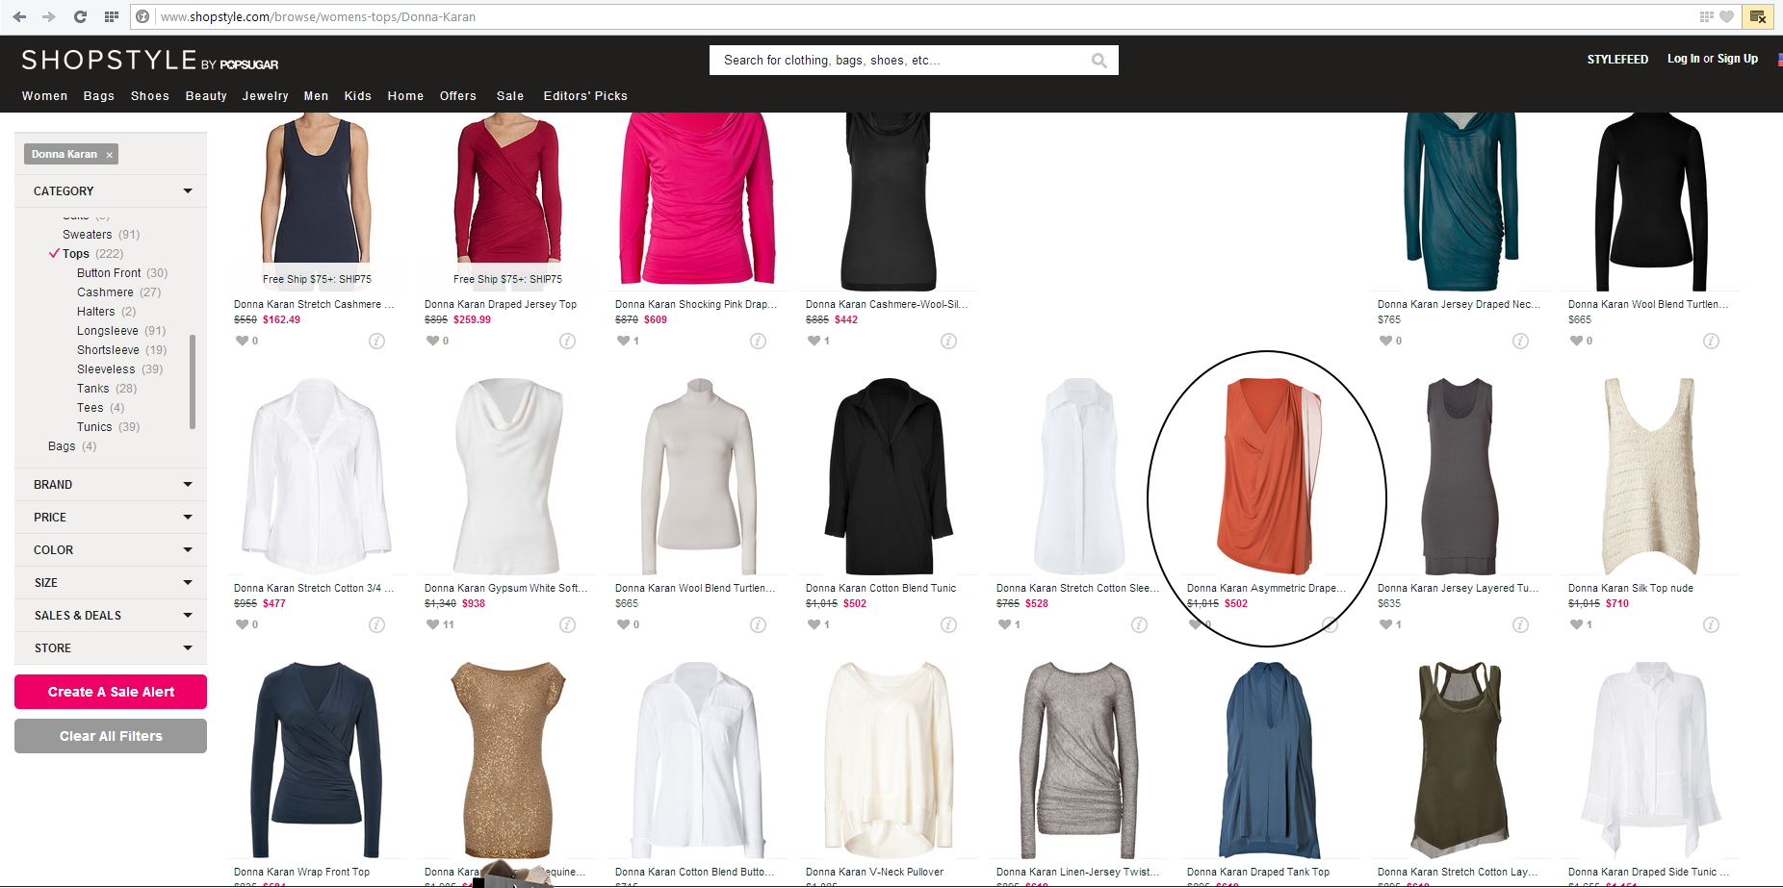
Task: Select Beauty from the navigation bar
Action: (206, 96)
